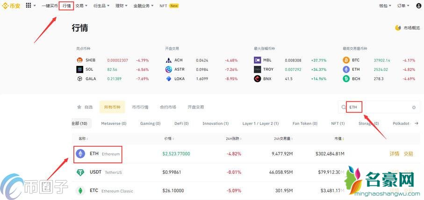Expand the 理财 dropdown menu

pos(122,6)
